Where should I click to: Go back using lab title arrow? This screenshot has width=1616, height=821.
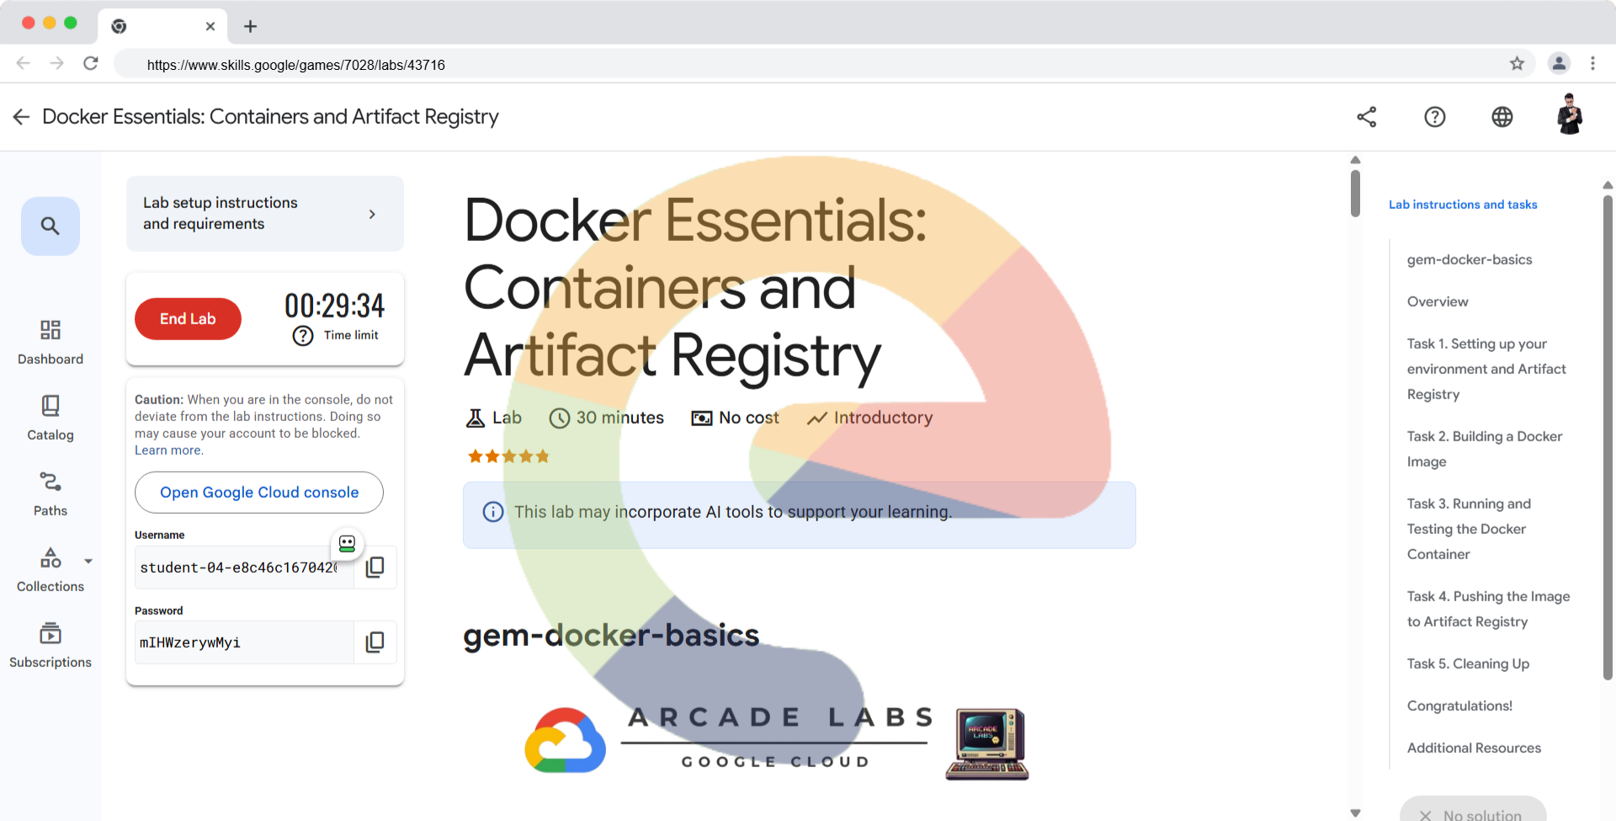point(21,117)
